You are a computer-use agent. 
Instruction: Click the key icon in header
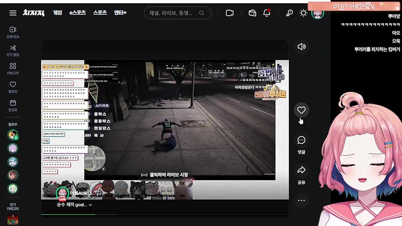pyautogui.click(x=289, y=13)
